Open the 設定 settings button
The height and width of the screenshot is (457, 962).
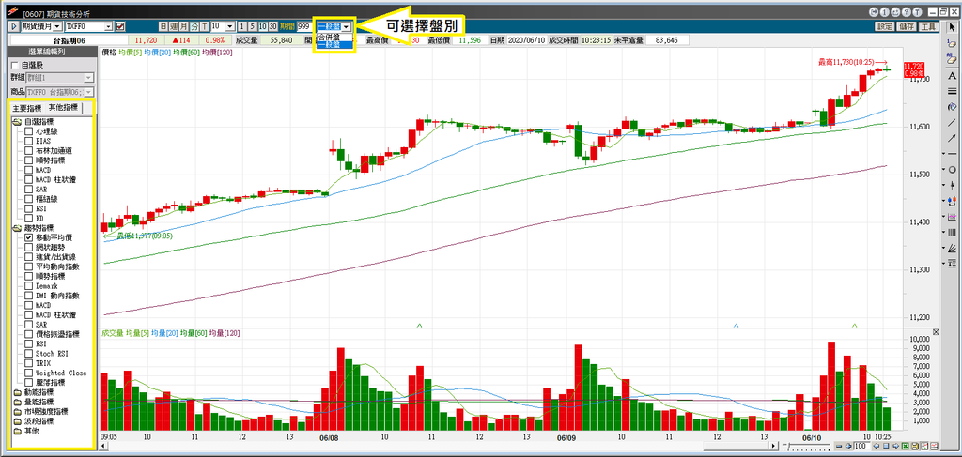click(x=884, y=26)
